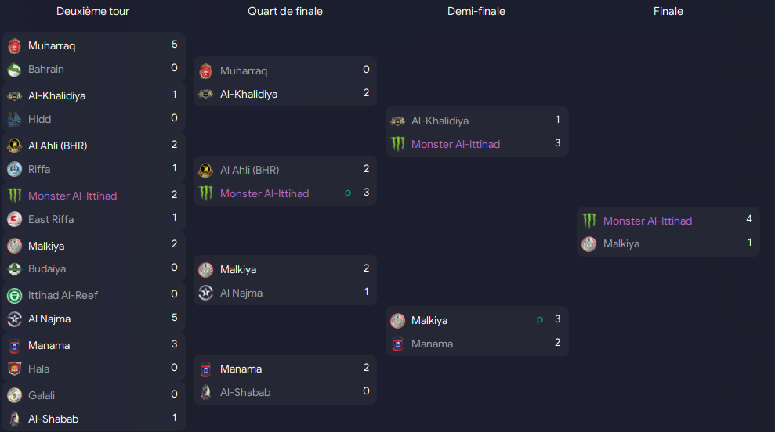This screenshot has width=775, height=432.
Task: Click Hala club shield crest
Action: click(14, 369)
